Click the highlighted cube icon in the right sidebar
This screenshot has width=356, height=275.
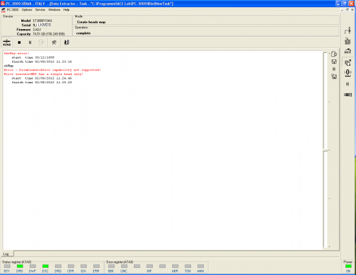pos(348,62)
